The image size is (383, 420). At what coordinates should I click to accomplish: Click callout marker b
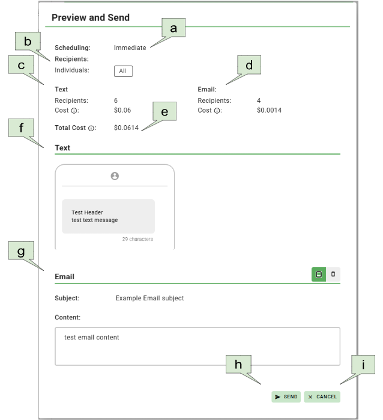coord(28,42)
